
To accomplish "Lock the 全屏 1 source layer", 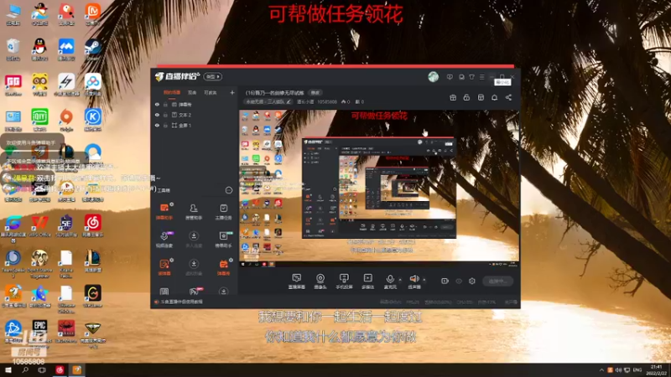I will [165, 125].
